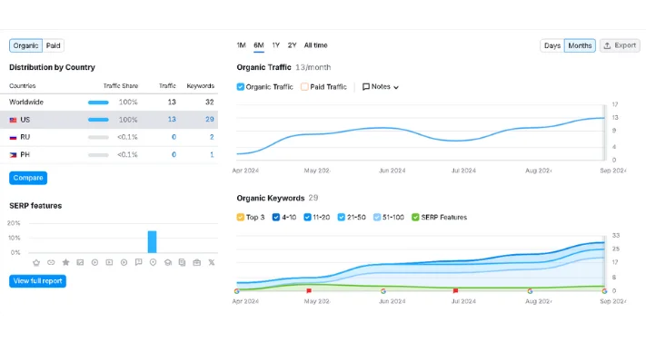Open PH traffic value 0
Viewport: 646px width, 342px height.
174,155
